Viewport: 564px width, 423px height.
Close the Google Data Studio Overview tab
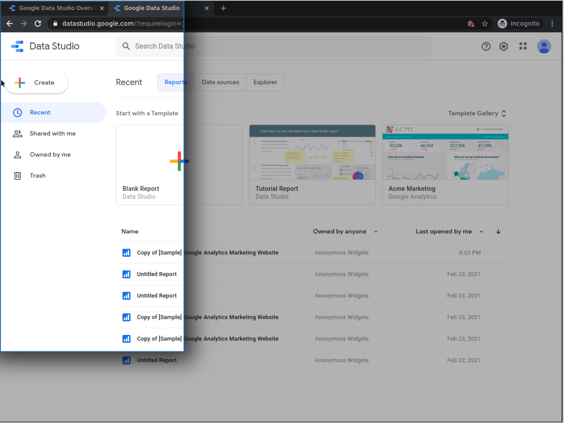[x=102, y=8]
